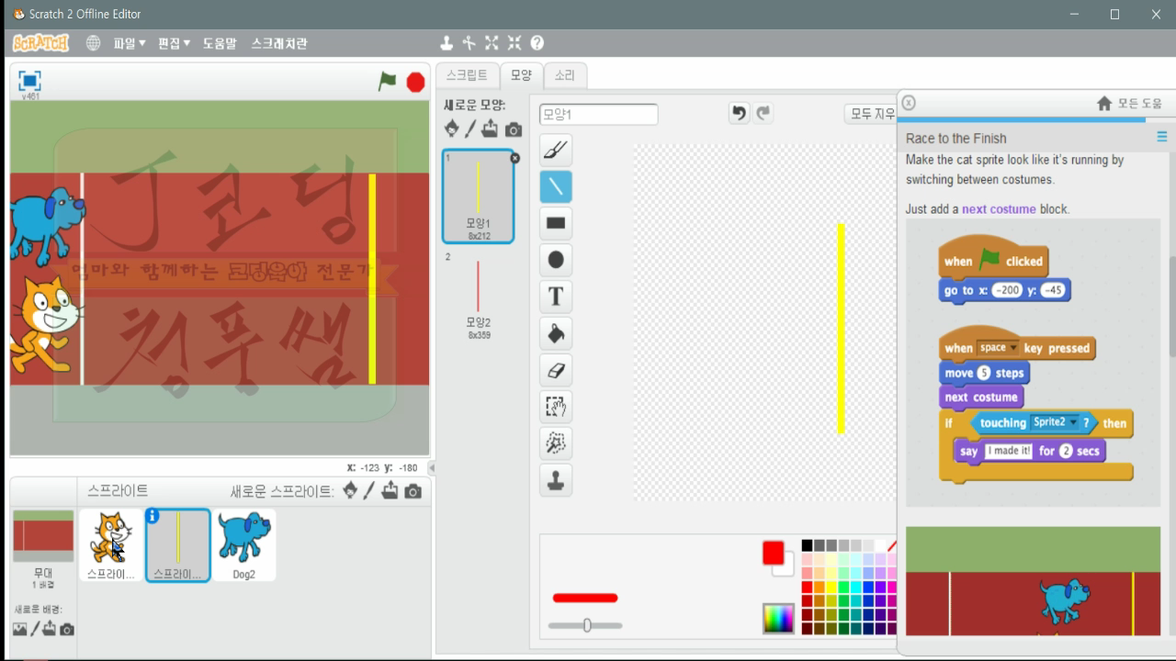Collapse the stage with the small arrow

click(432, 467)
